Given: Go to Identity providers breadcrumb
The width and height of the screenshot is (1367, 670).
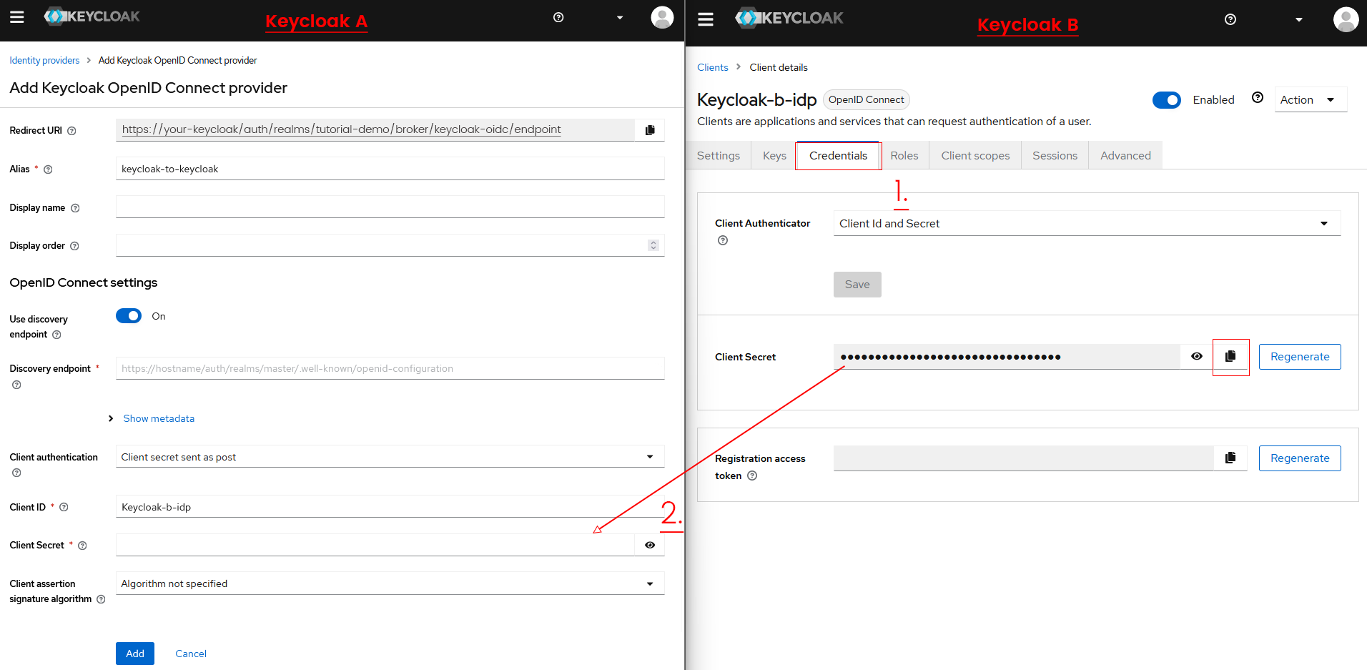Looking at the screenshot, I should coord(44,60).
